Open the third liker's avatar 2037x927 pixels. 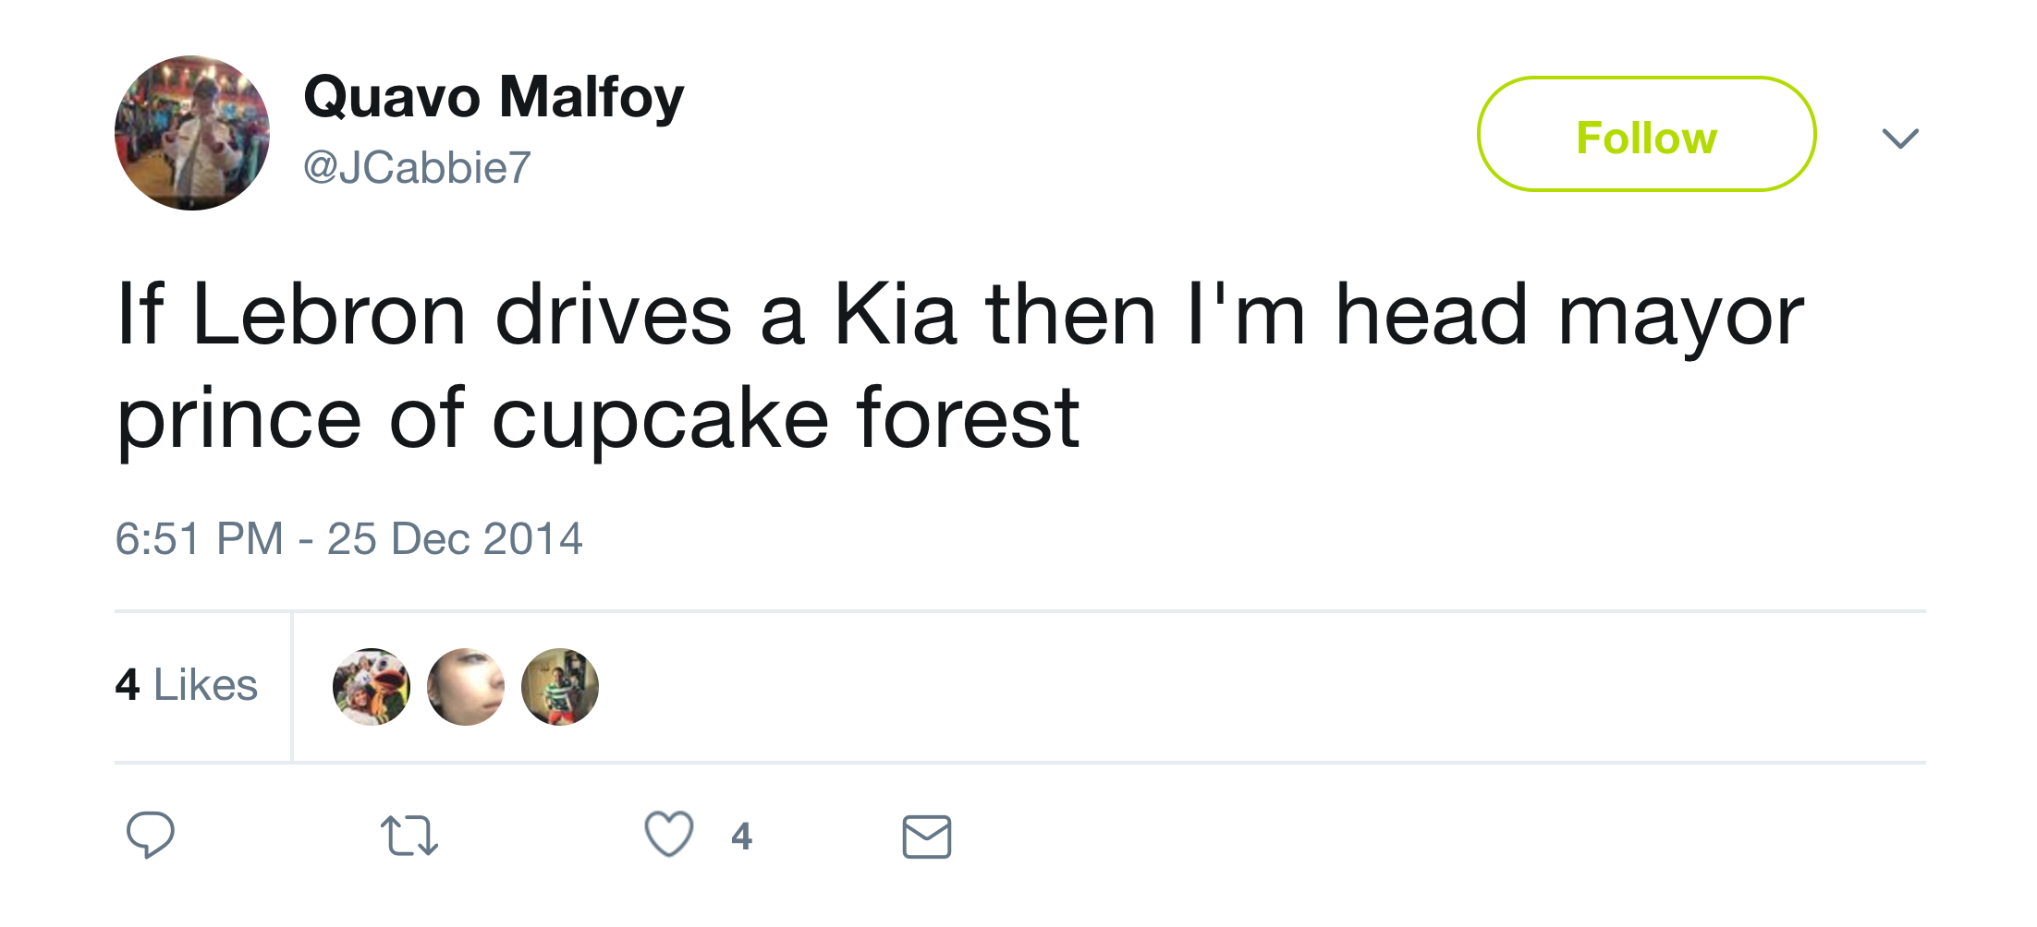pyautogui.click(x=560, y=687)
